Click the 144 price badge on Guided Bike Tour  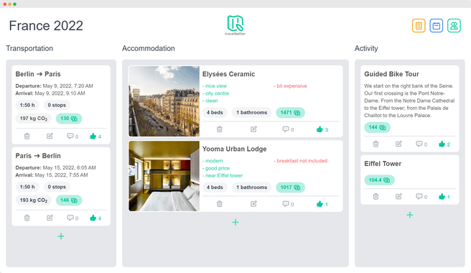pos(377,127)
